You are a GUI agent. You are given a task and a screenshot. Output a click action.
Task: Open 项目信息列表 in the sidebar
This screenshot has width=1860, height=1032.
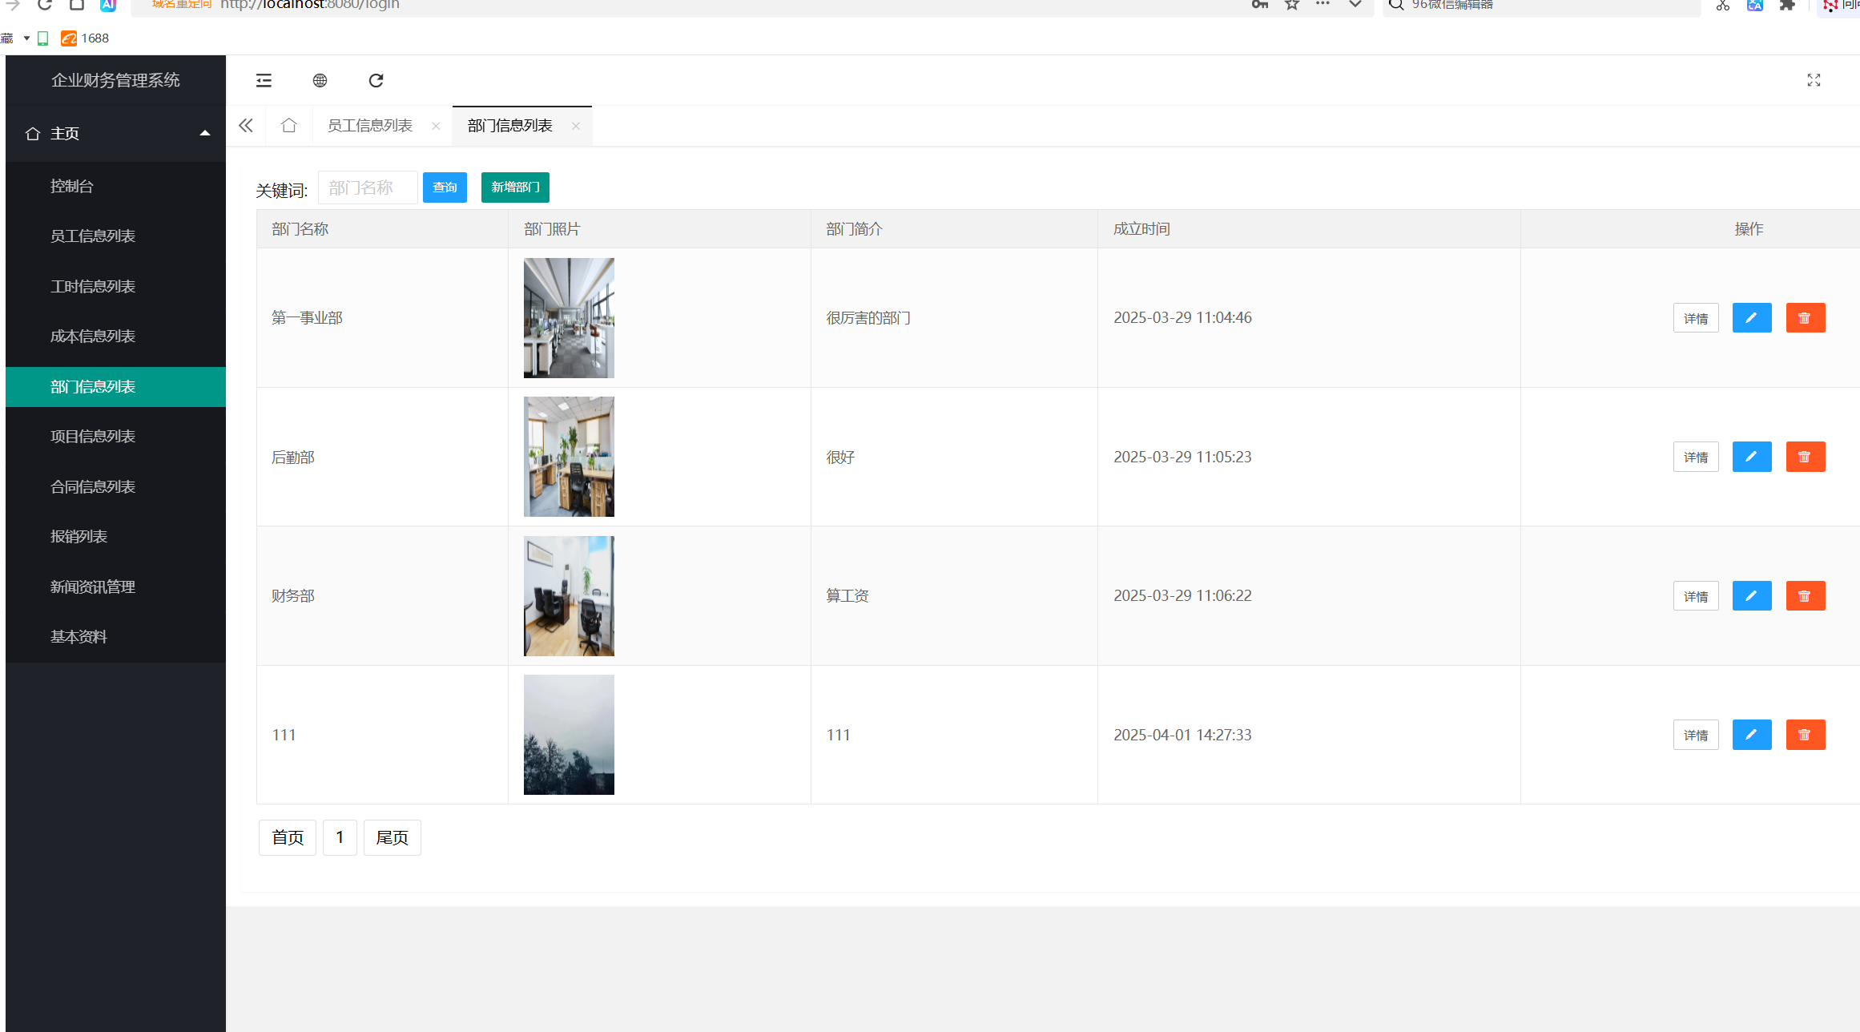pos(93,437)
